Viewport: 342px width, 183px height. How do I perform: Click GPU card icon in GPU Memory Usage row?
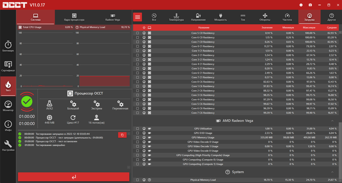[x=149, y=138]
